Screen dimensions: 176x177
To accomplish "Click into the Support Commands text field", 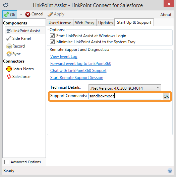I will tap(125, 96).
